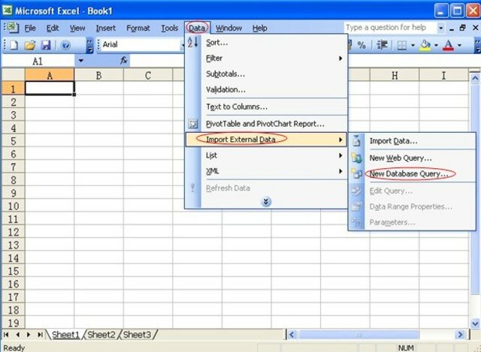This screenshot has width=481, height=352.
Task: Choose Text to Columns... menu item
Action: [x=266, y=107]
